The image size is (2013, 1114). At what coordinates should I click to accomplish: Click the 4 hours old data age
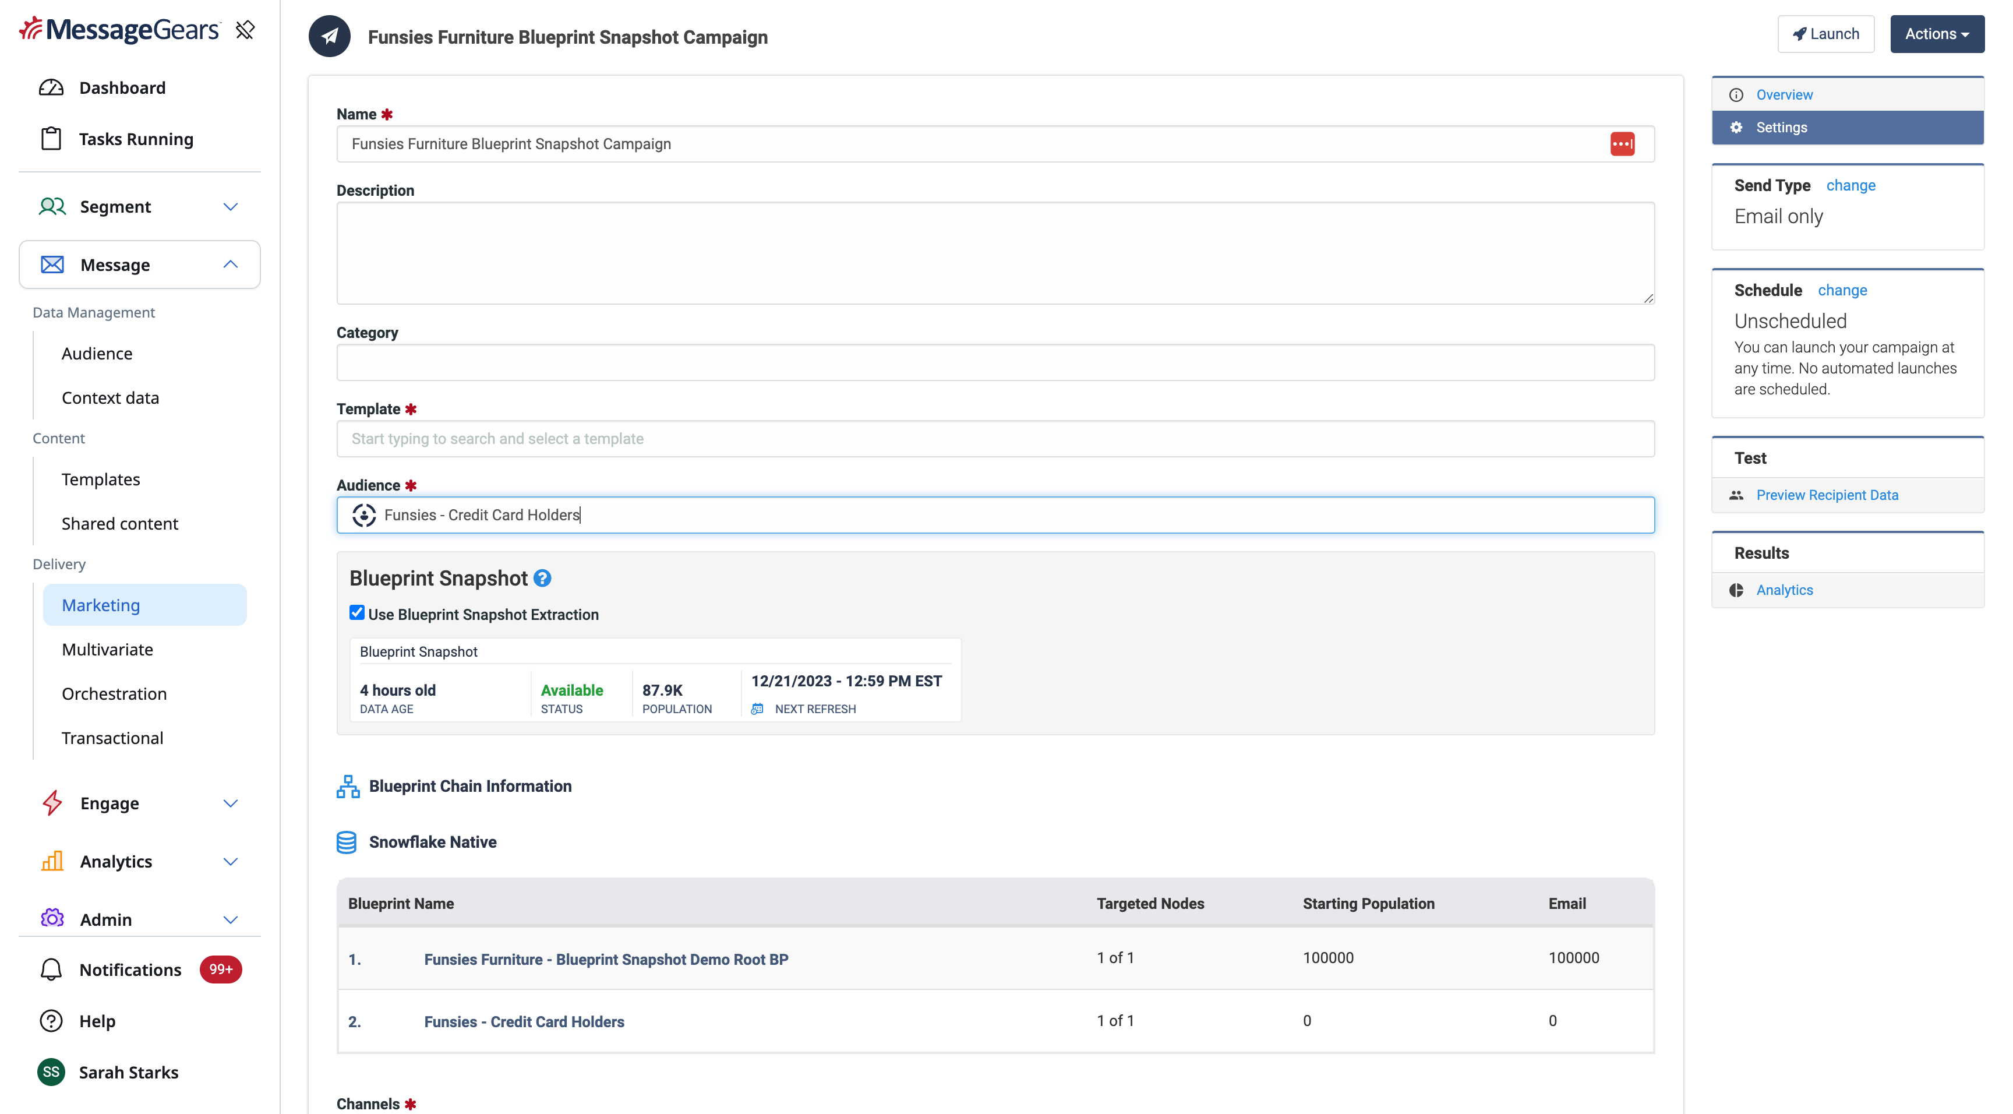click(398, 691)
